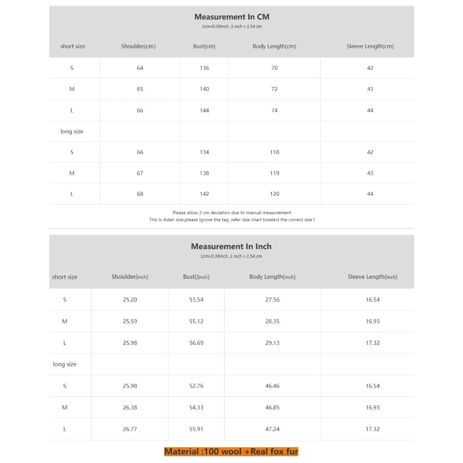Click the 2 cm deviation note text

click(232, 213)
